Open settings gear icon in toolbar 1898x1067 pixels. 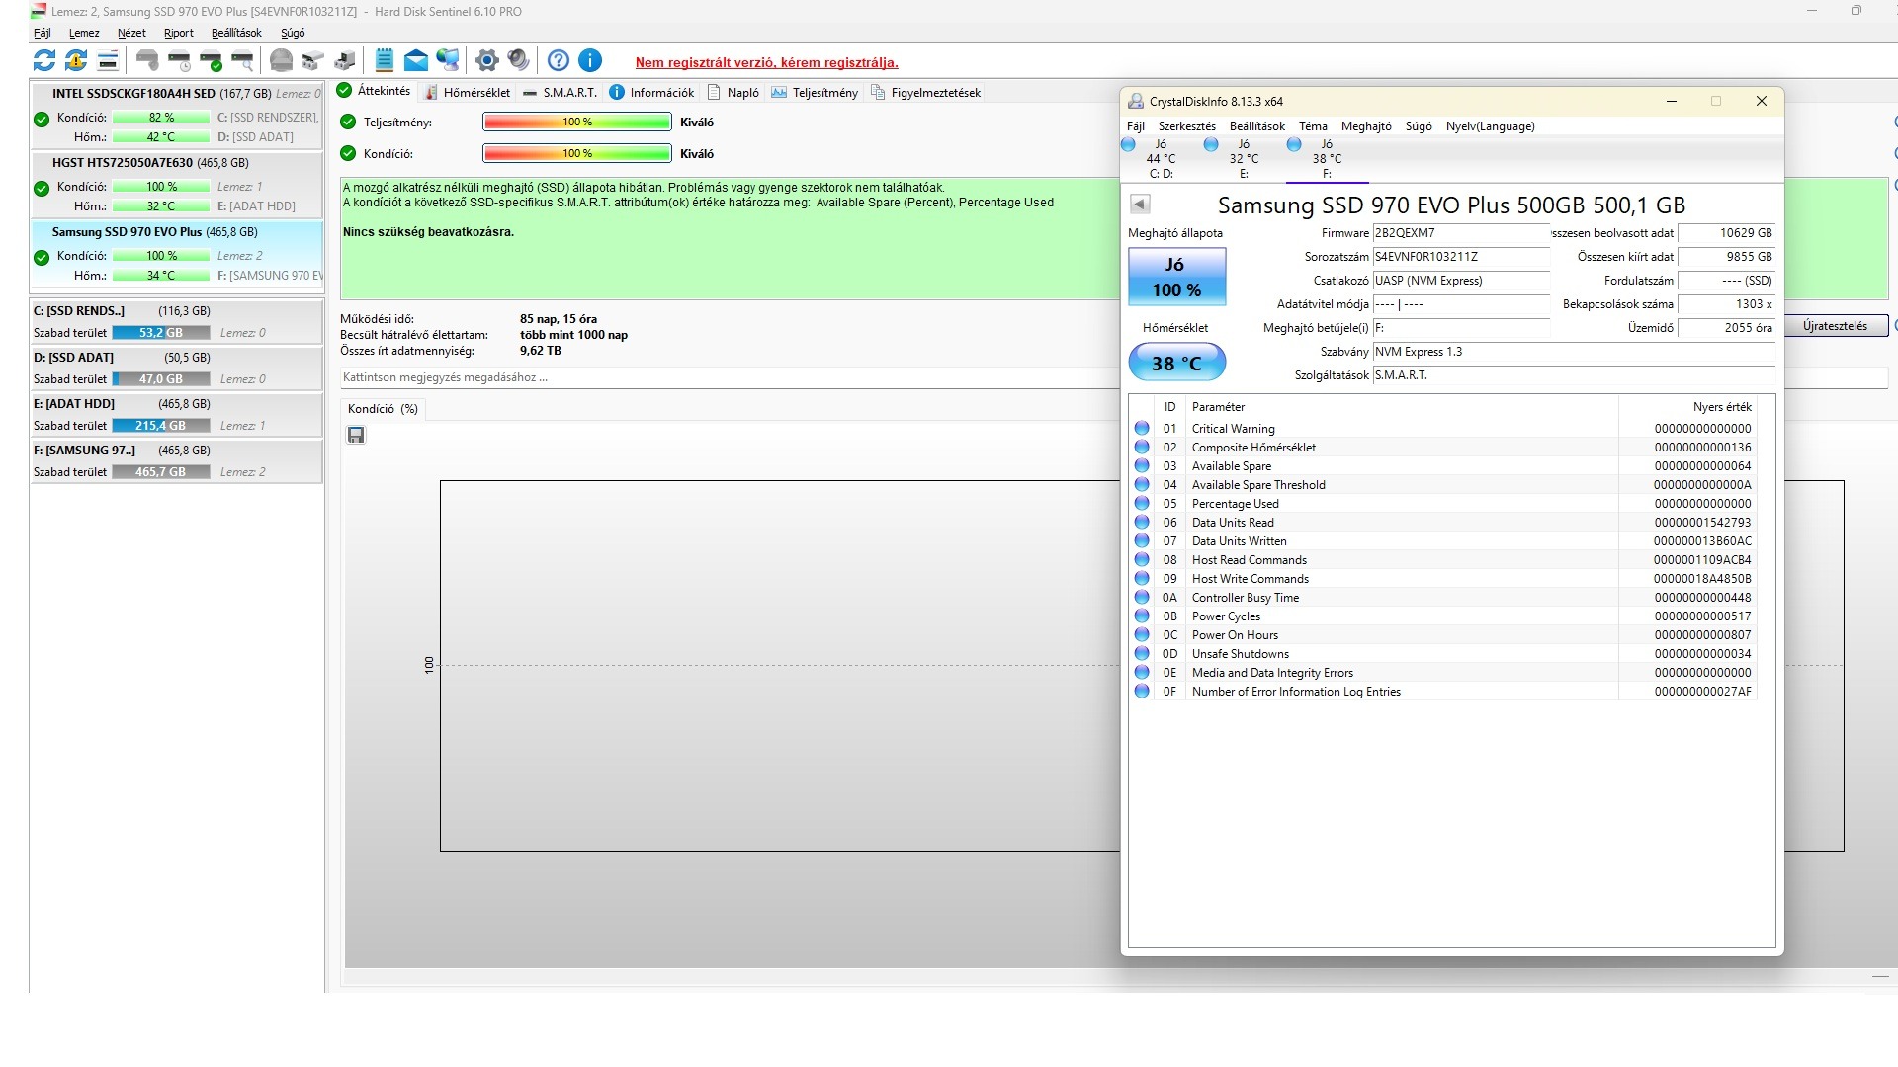point(486,61)
